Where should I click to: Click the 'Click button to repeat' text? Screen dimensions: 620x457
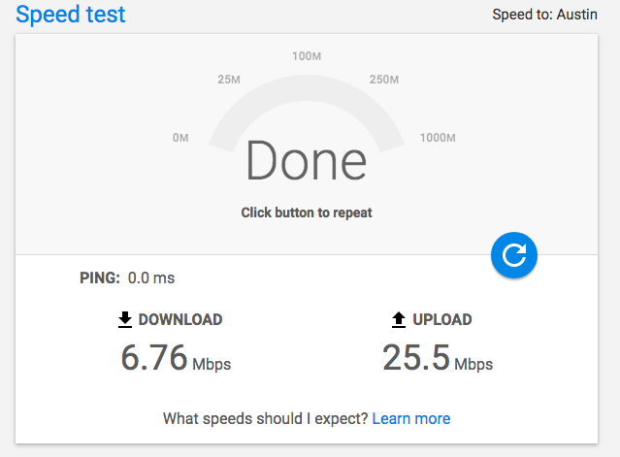pyautogui.click(x=307, y=212)
